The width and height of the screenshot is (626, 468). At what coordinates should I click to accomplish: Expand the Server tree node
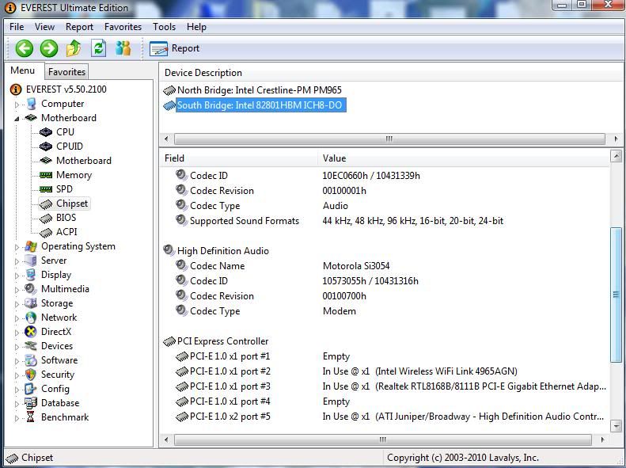[17, 261]
